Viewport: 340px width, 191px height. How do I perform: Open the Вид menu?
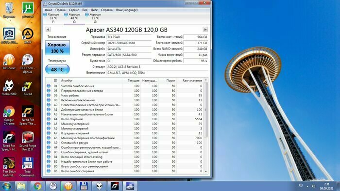pos(85,10)
